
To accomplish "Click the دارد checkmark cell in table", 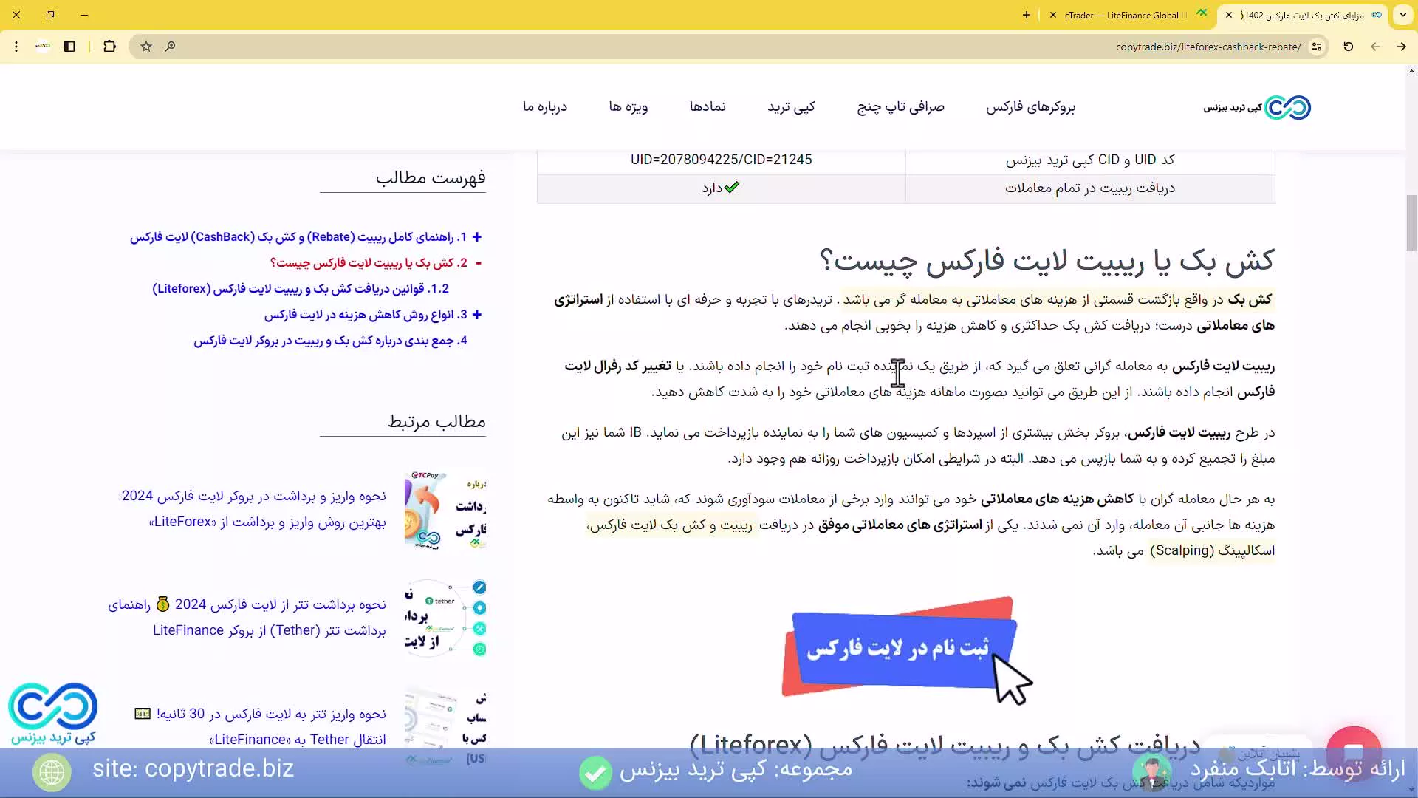I will coord(721,188).
